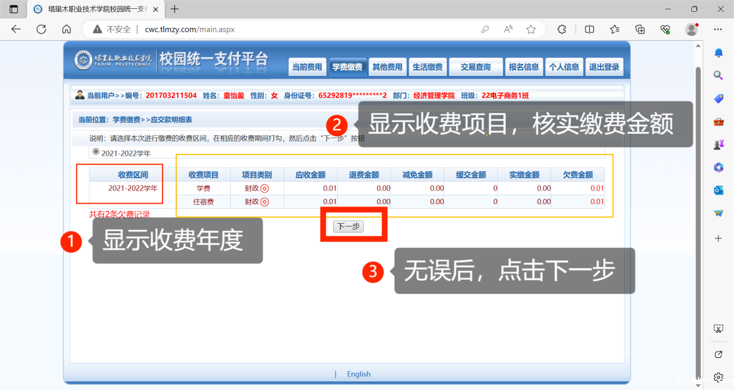Image resolution: width=734 pixels, height=390 pixels.
Task: Open Edge settings and more menu
Action: [x=718, y=29]
